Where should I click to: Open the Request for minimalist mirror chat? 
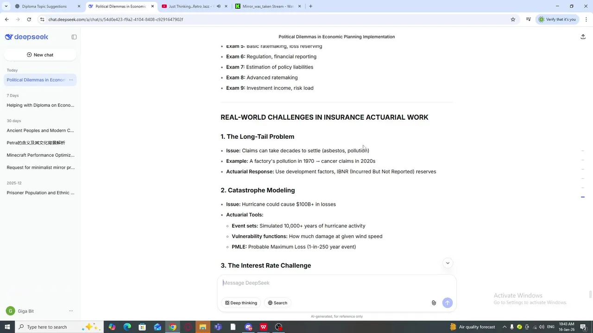pos(40,167)
